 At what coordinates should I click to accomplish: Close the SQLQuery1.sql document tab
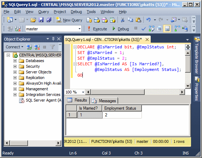pos(147,39)
